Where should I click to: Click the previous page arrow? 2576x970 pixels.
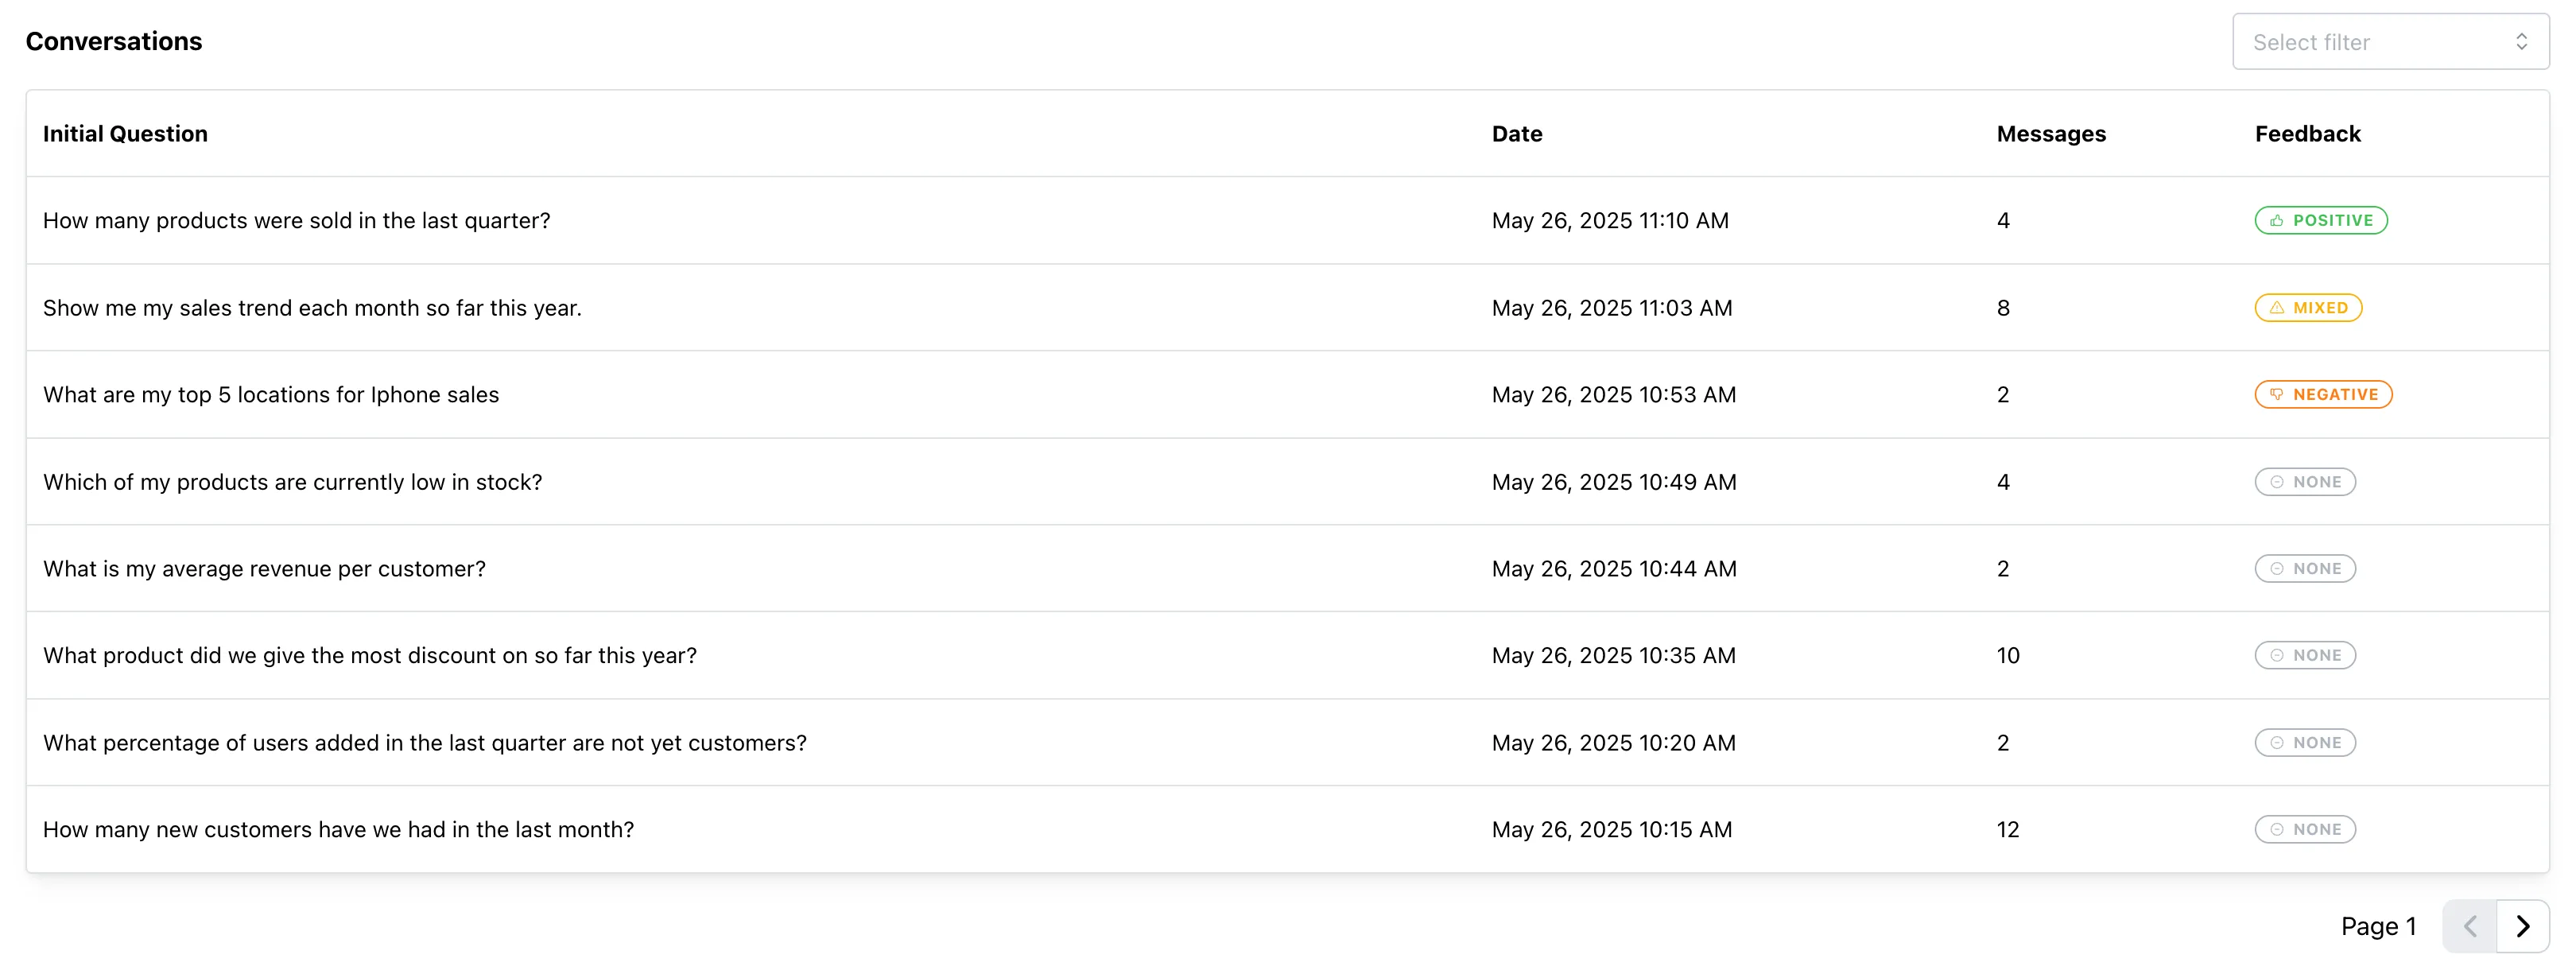(2469, 926)
